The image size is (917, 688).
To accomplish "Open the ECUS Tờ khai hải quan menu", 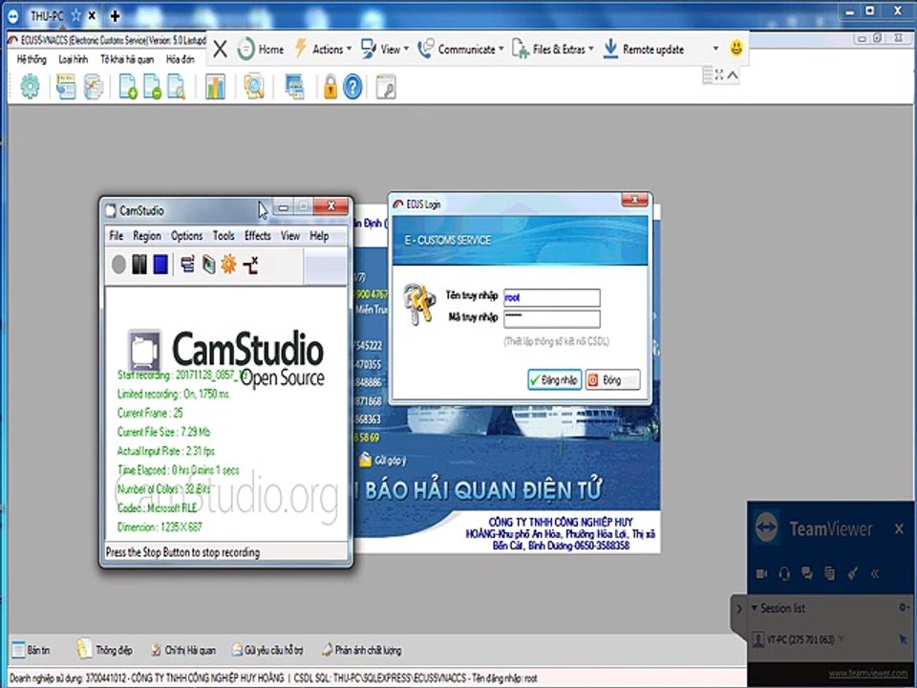I will coord(127,59).
